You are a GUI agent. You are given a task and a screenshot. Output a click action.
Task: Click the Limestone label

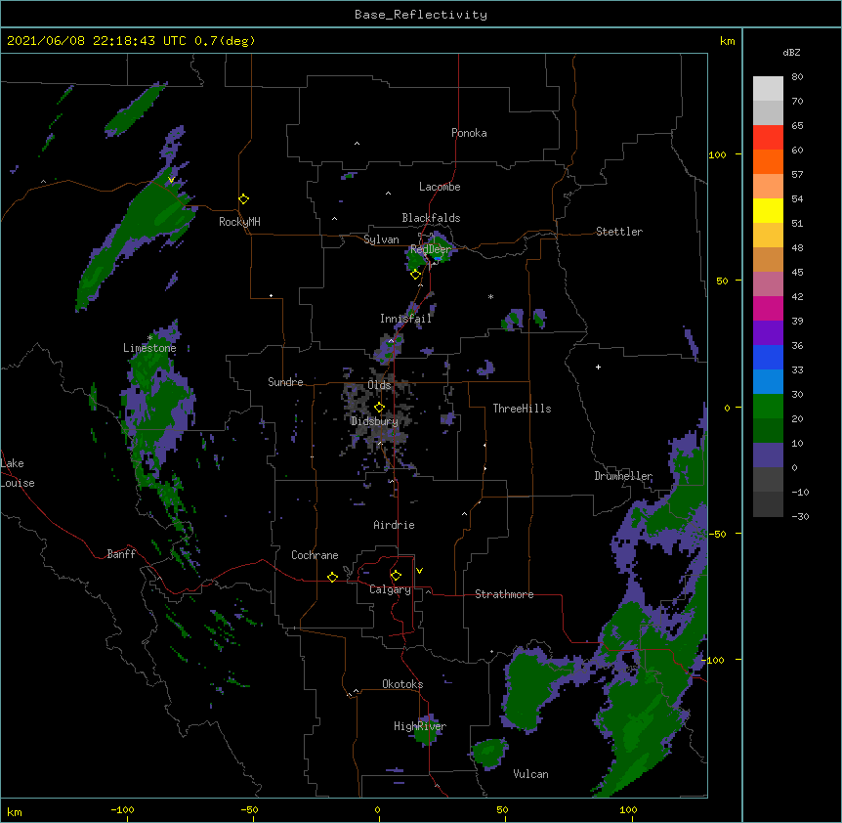[x=149, y=348]
